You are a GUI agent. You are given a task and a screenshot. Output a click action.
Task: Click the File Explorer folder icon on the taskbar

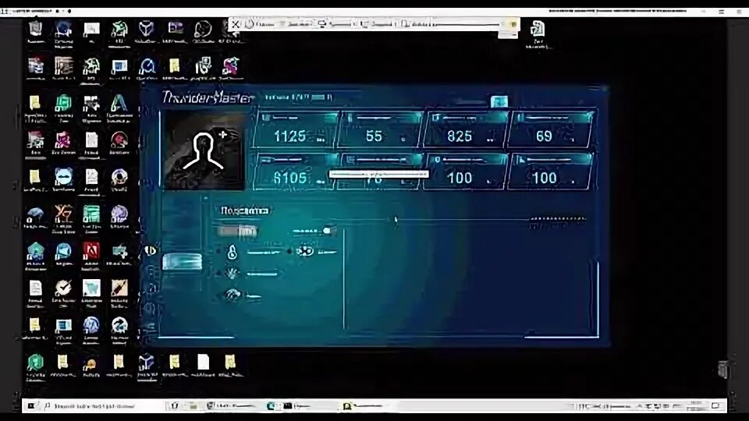point(193,406)
